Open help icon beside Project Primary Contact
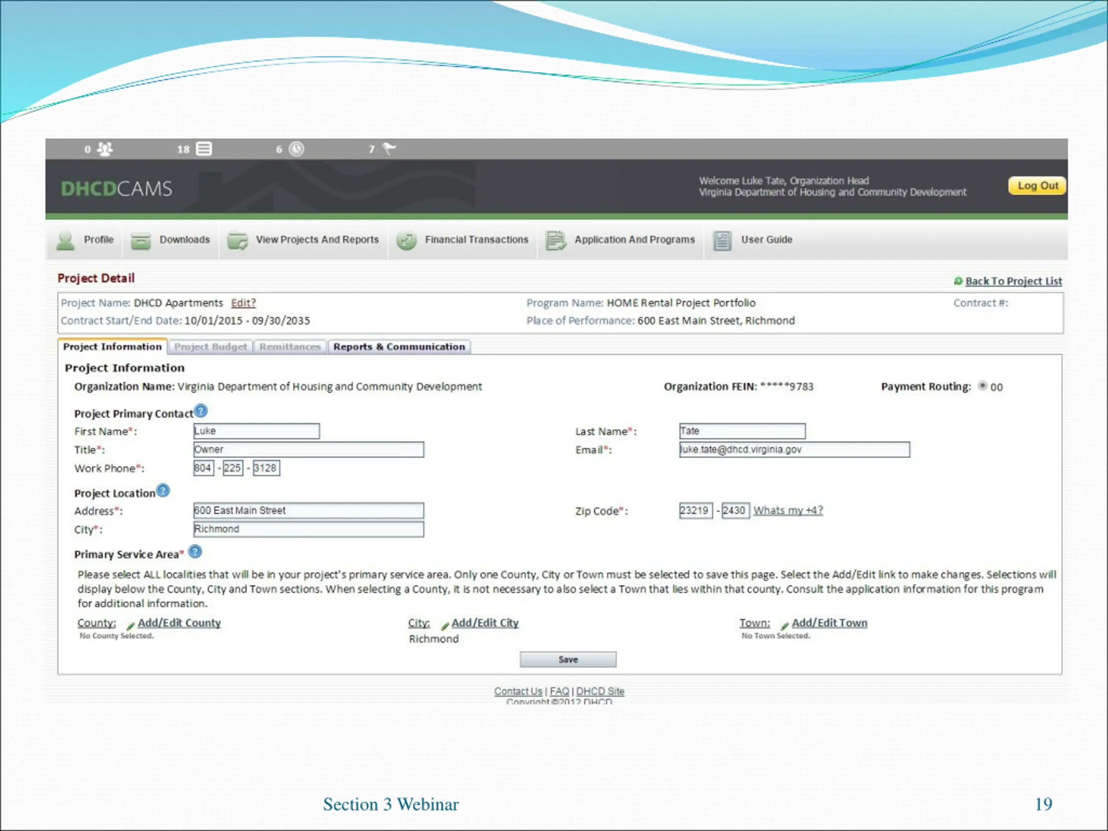This screenshot has height=831, width=1108. click(x=200, y=411)
